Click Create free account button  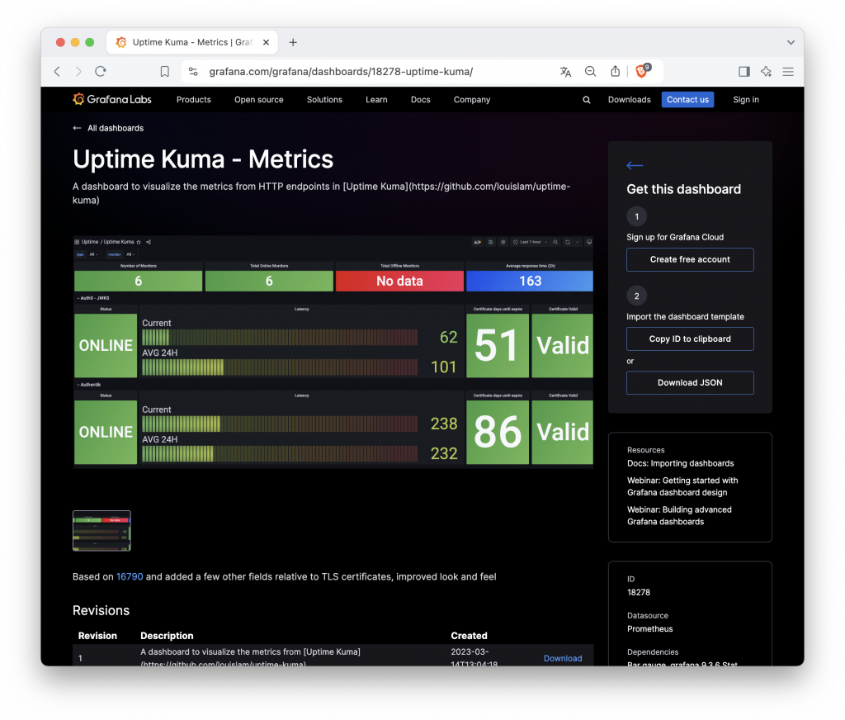coord(690,259)
